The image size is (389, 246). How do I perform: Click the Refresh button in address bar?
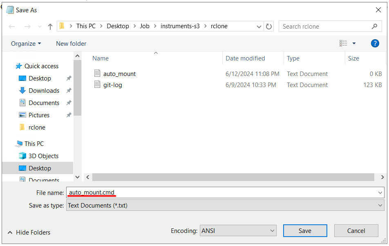[269, 27]
